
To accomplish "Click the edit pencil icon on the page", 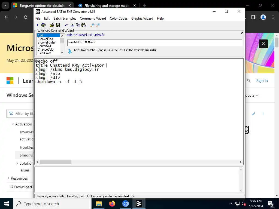I will click(253, 114).
